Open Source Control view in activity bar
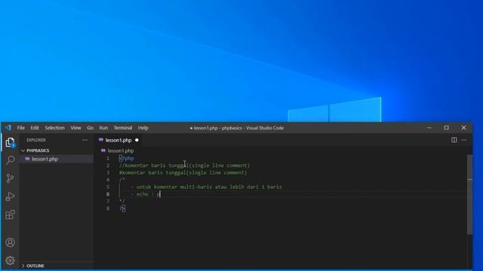The width and height of the screenshot is (483, 271). point(10,178)
